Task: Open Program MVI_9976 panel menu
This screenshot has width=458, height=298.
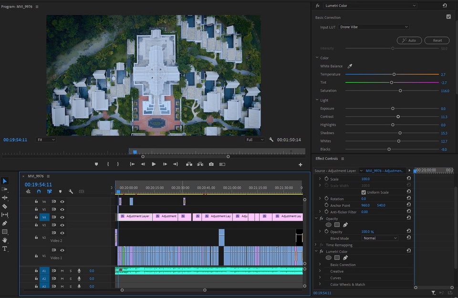Action: point(37,7)
